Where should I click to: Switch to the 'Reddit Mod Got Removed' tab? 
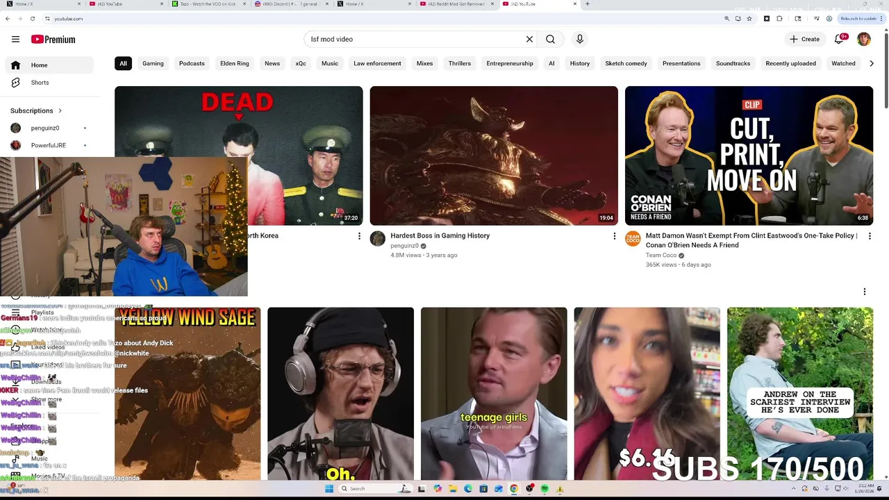pos(456,4)
